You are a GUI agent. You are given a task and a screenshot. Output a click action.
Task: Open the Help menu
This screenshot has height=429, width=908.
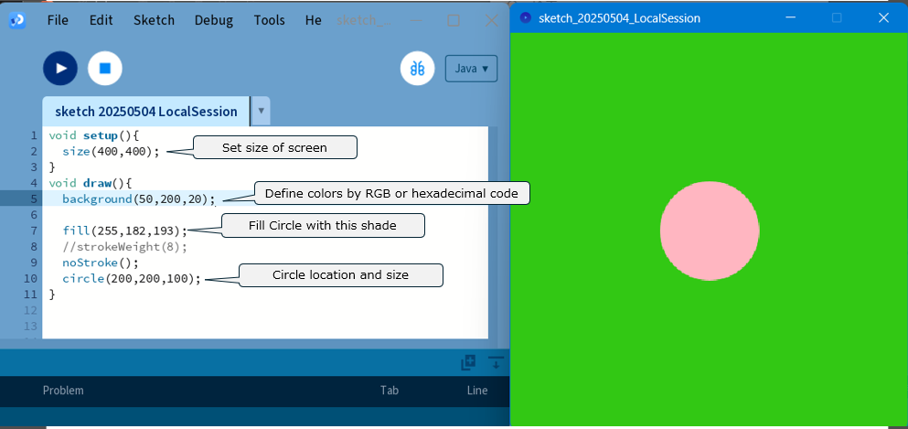coord(314,20)
